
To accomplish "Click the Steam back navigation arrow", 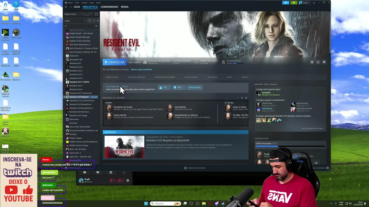I will point(66,7).
